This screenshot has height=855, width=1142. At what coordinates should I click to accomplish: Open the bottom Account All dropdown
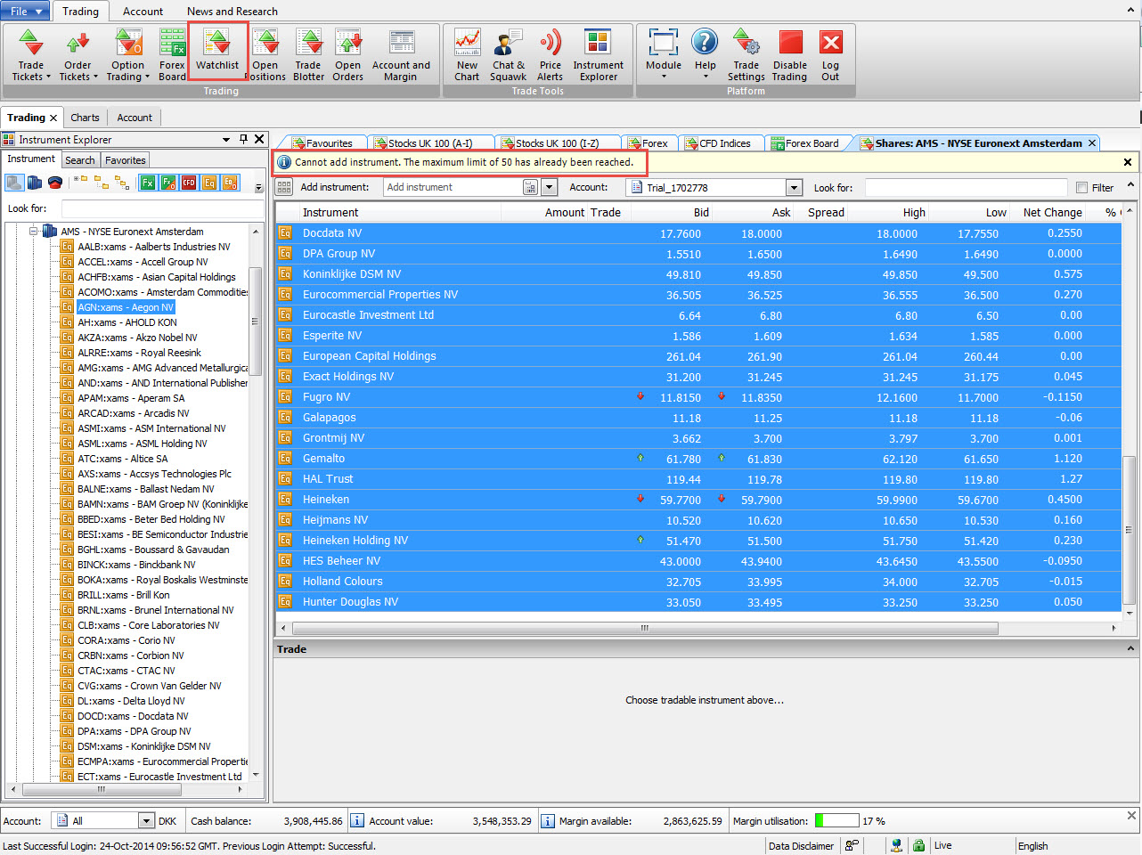click(x=147, y=821)
